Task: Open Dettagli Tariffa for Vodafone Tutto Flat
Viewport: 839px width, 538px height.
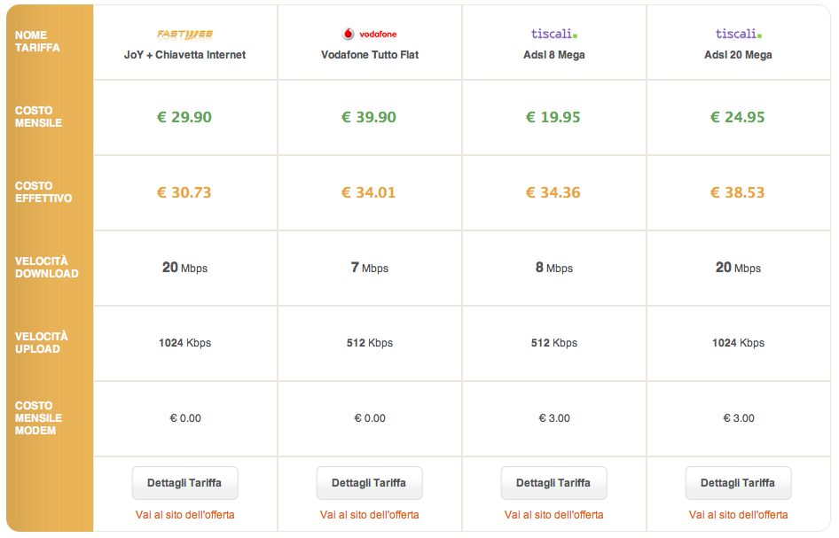Action: 369,483
